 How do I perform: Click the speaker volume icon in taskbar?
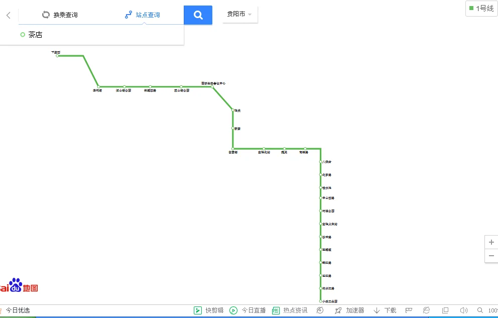[x=462, y=310]
